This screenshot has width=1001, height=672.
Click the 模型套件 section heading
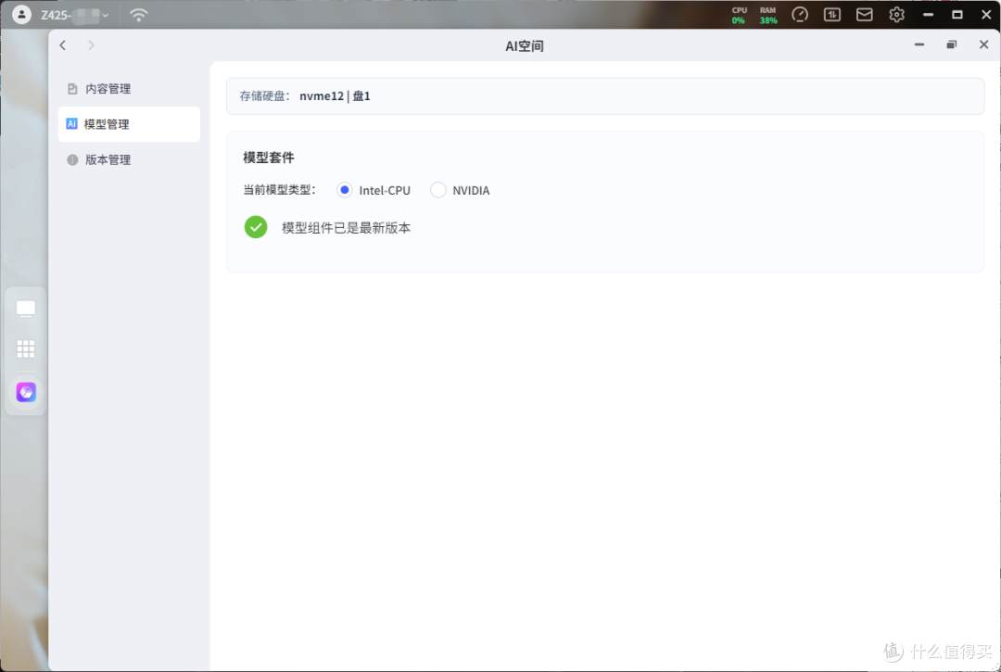(269, 158)
